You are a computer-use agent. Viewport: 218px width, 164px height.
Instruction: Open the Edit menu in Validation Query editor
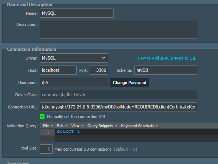[62, 126]
